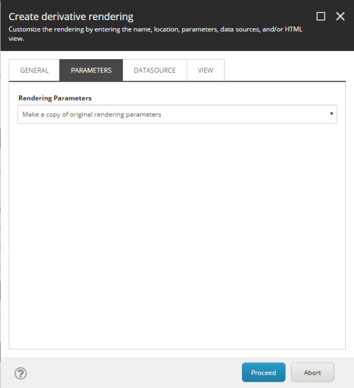Click the Abort button
Image resolution: width=354 pixels, height=388 pixels.
pos(313,373)
